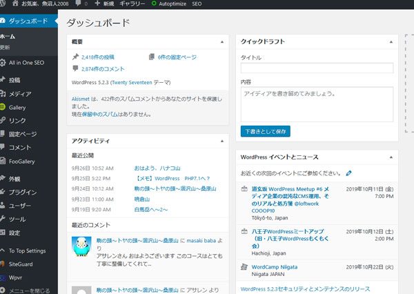
Task: Click the chain icon beside リンク
Action: (x=2, y=121)
